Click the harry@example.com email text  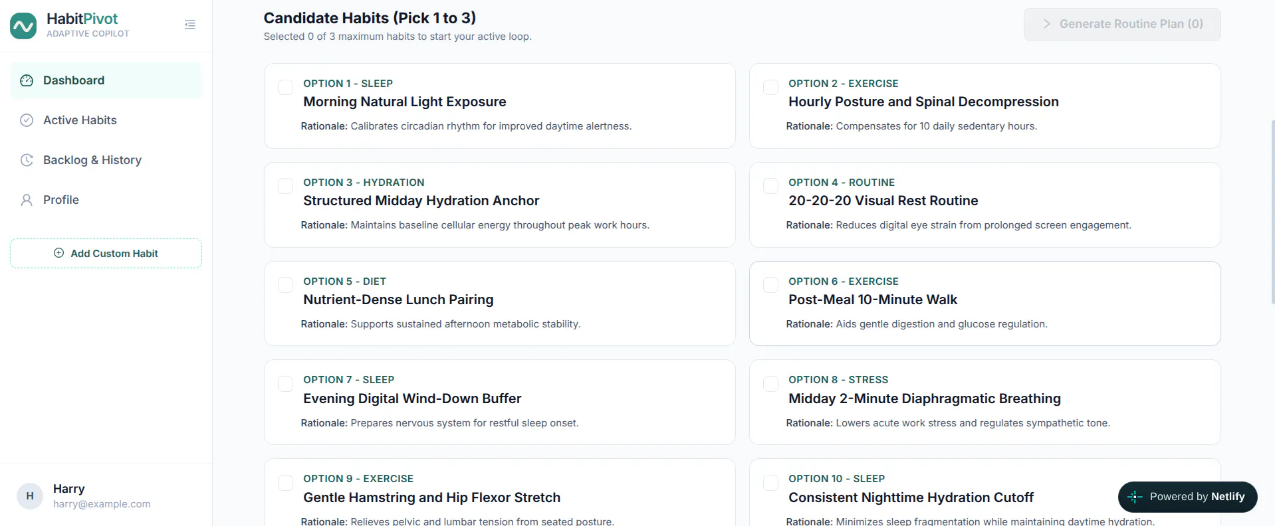click(x=102, y=504)
